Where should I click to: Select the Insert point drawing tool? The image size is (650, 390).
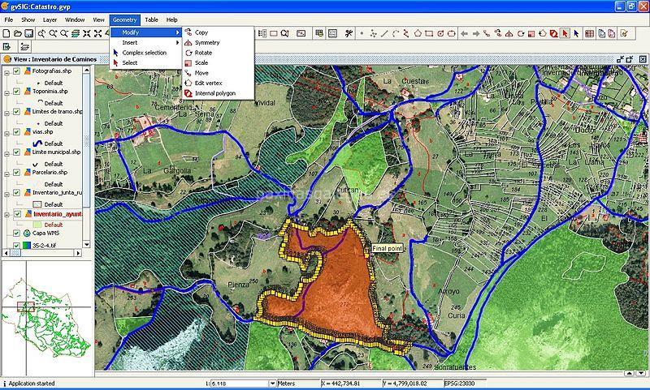[362, 33]
